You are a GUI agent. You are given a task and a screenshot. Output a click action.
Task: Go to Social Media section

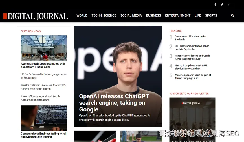[131, 15]
